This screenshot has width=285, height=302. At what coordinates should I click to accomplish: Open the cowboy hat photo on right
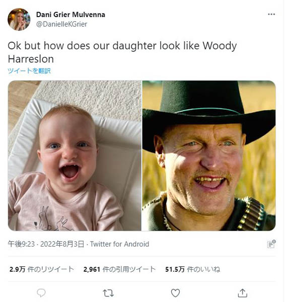[x=209, y=156]
